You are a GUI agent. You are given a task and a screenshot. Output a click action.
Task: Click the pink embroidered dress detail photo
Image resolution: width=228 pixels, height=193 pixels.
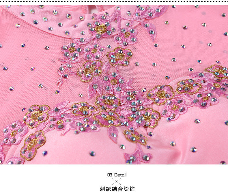pyautogui.click(x=114, y=85)
